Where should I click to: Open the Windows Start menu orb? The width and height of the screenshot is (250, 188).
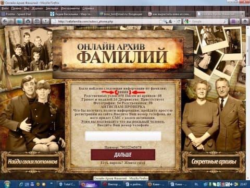click(7, 184)
